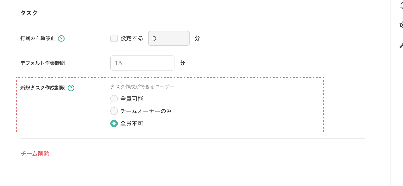Select the 全員不可 radio button
403x186 pixels.
click(114, 123)
